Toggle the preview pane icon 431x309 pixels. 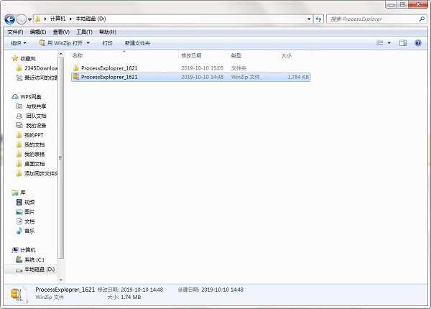[403, 43]
